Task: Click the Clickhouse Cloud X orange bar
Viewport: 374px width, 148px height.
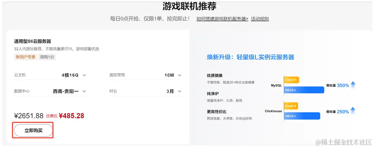Action: click(x=291, y=106)
